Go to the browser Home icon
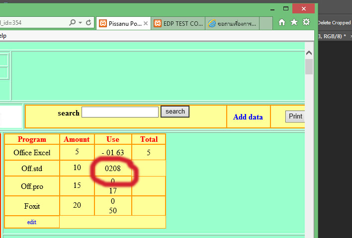The width and height of the screenshot is (352, 238). 282,22
